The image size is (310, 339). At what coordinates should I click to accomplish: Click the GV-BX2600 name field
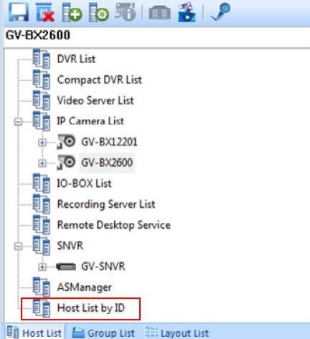(x=157, y=35)
